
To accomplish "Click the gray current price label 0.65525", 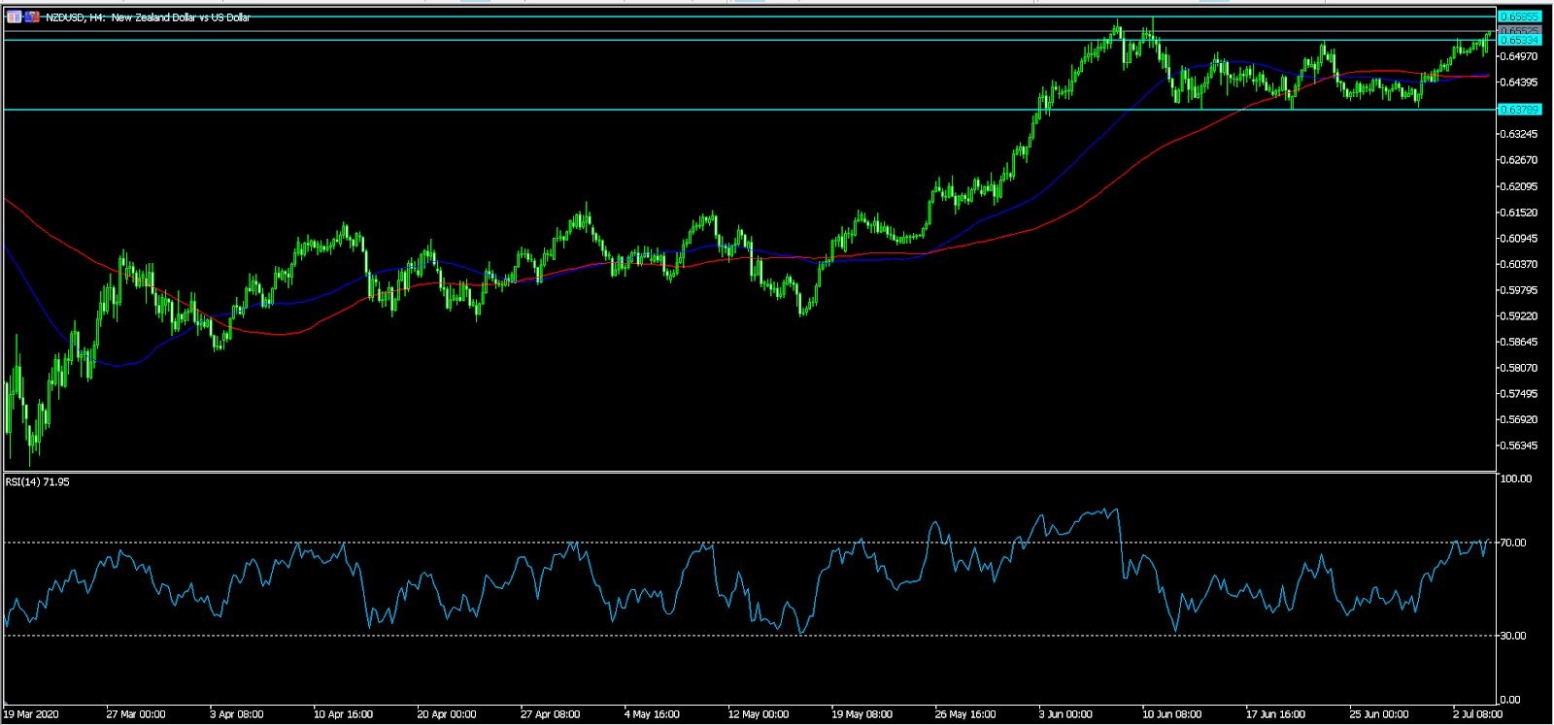I will 1520,32.
